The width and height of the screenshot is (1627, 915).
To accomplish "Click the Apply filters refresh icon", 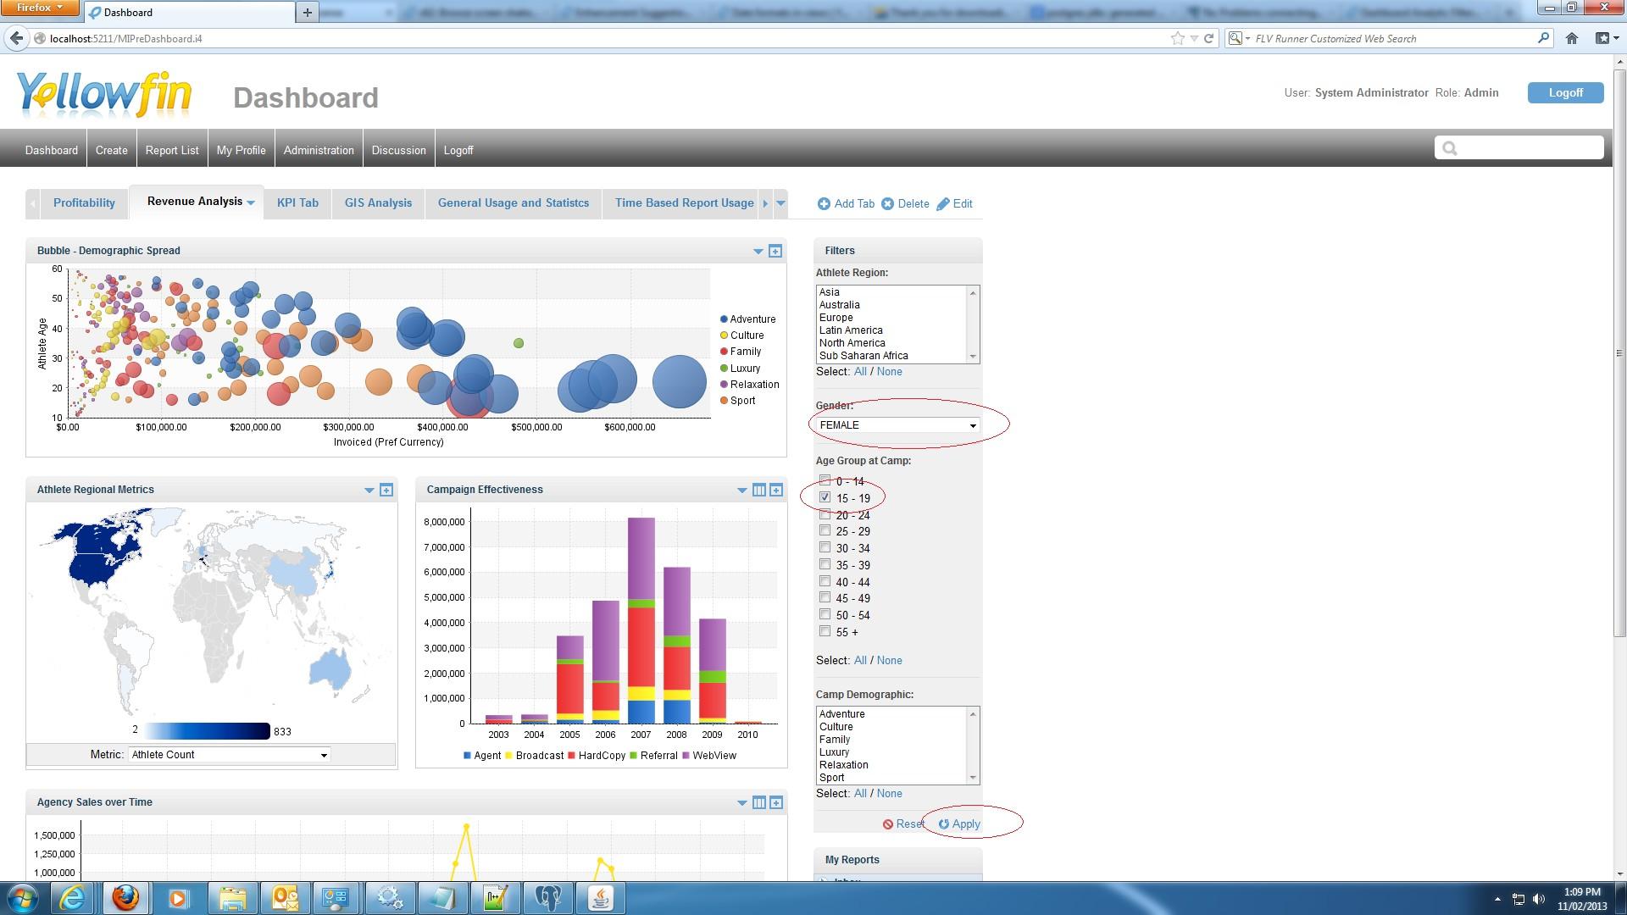I will [x=945, y=823].
